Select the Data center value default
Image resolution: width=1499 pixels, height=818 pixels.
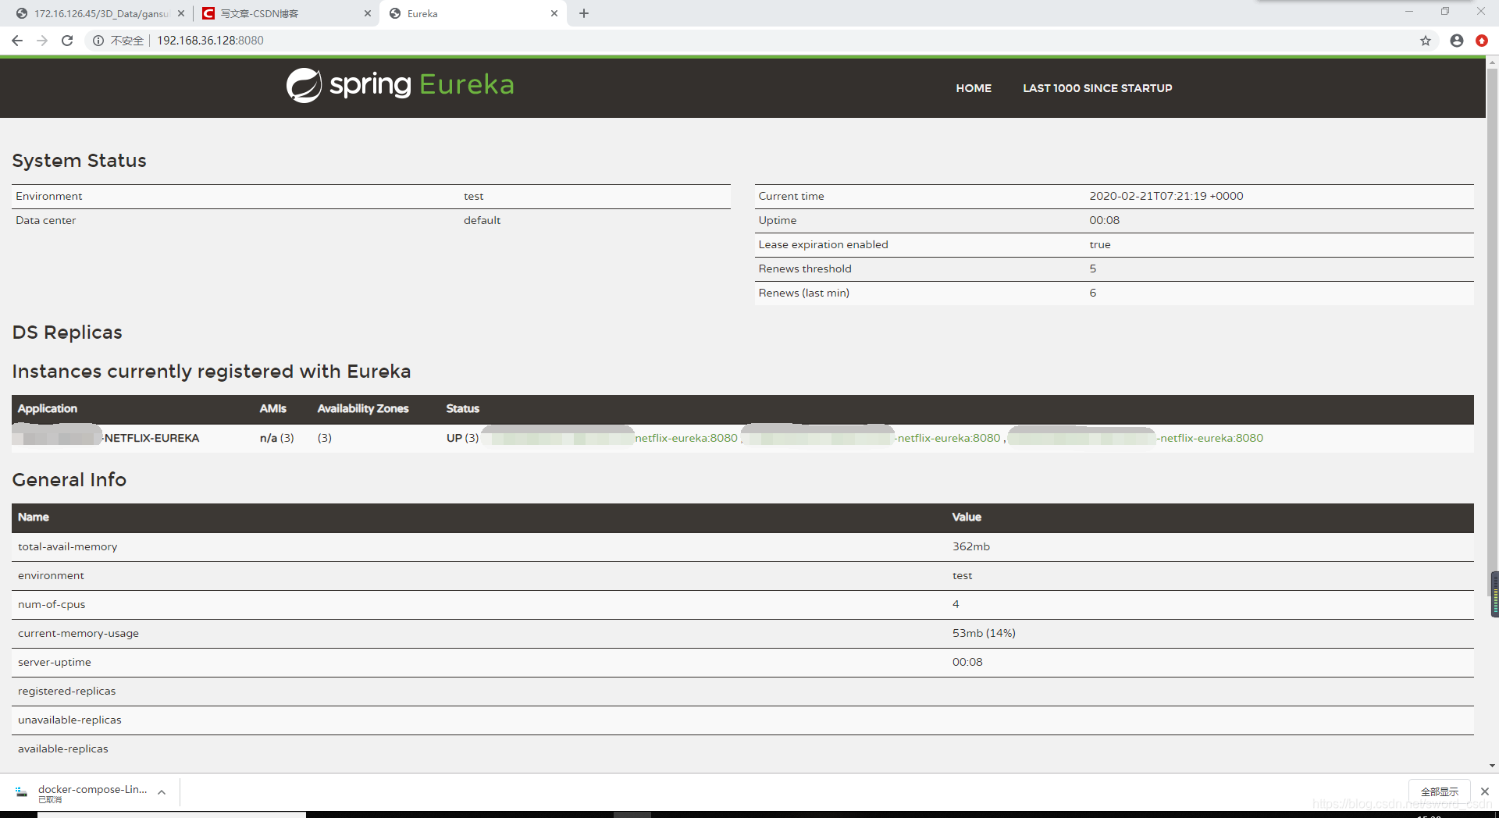[482, 220]
